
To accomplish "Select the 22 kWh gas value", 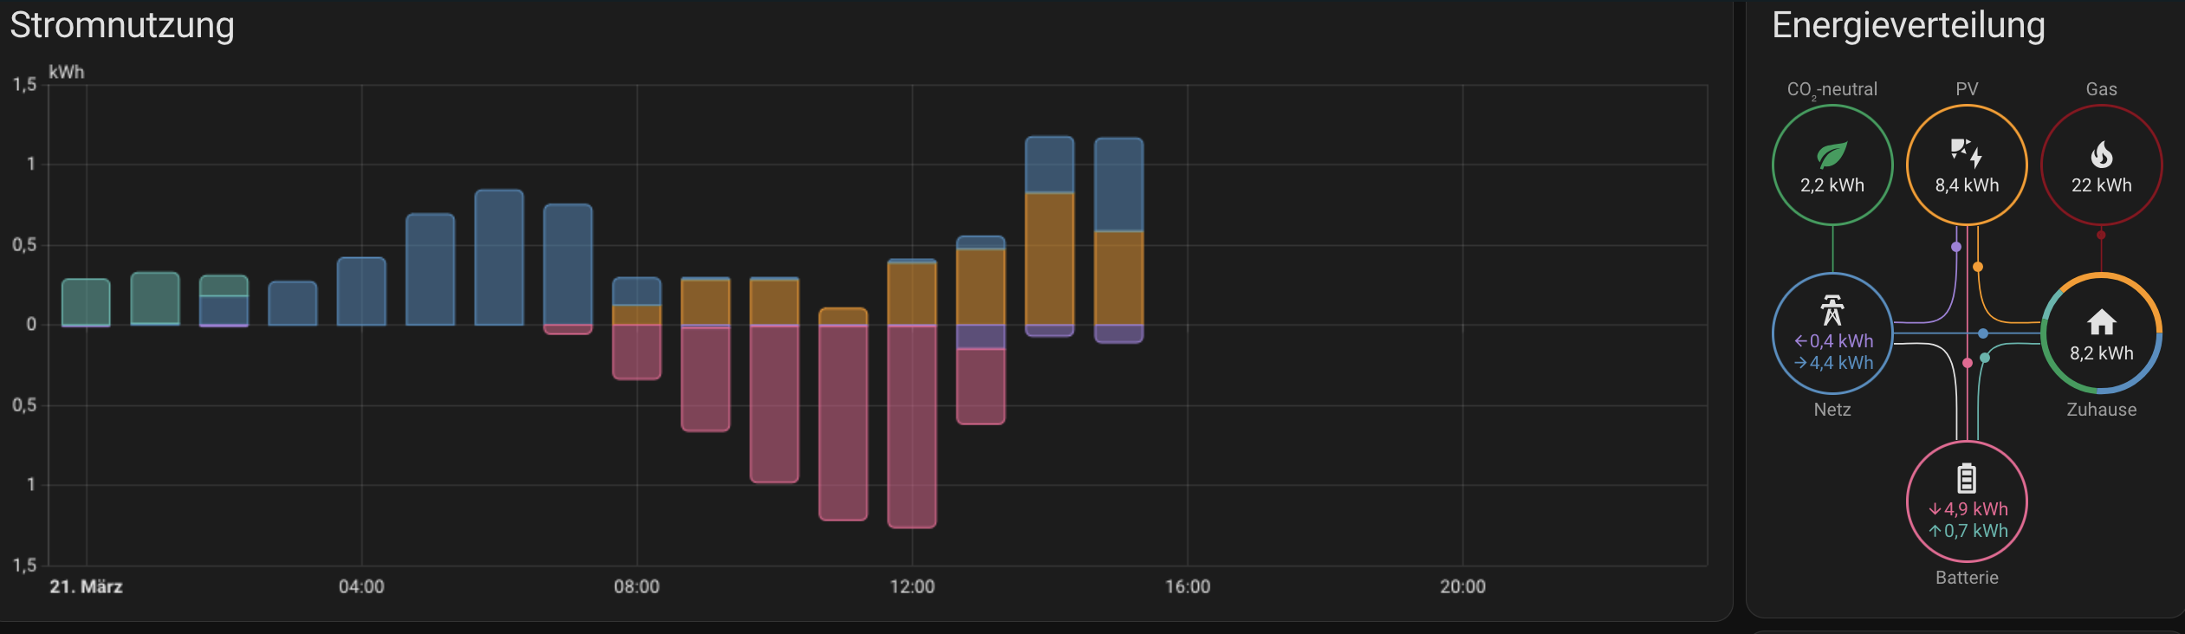I will pos(2101,185).
